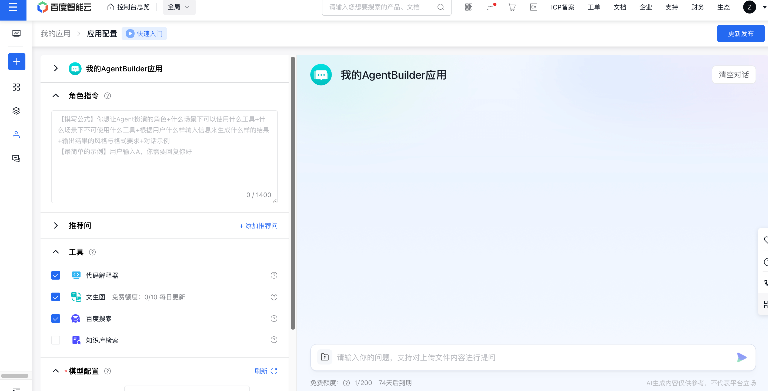Uncheck the 代码解释器 checkbox
The height and width of the screenshot is (391, 768).
pos(55,275)
